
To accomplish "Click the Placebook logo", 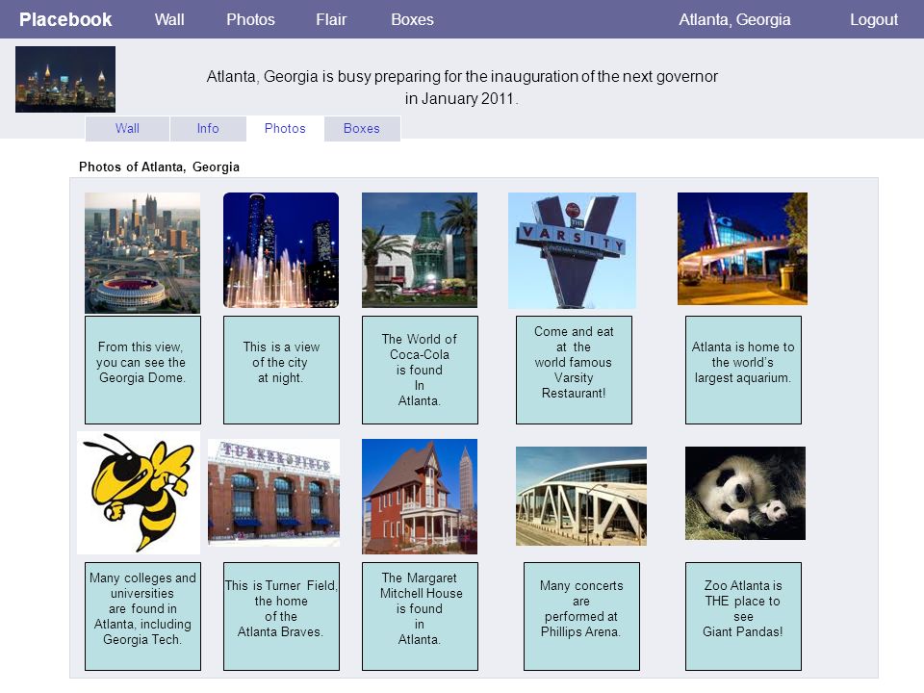I will click(x=65, y=19).
